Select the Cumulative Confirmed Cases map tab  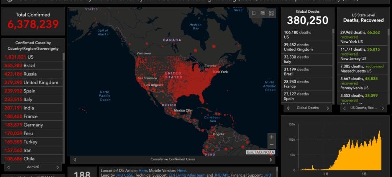pyautogui.click(x=173, y=159)
